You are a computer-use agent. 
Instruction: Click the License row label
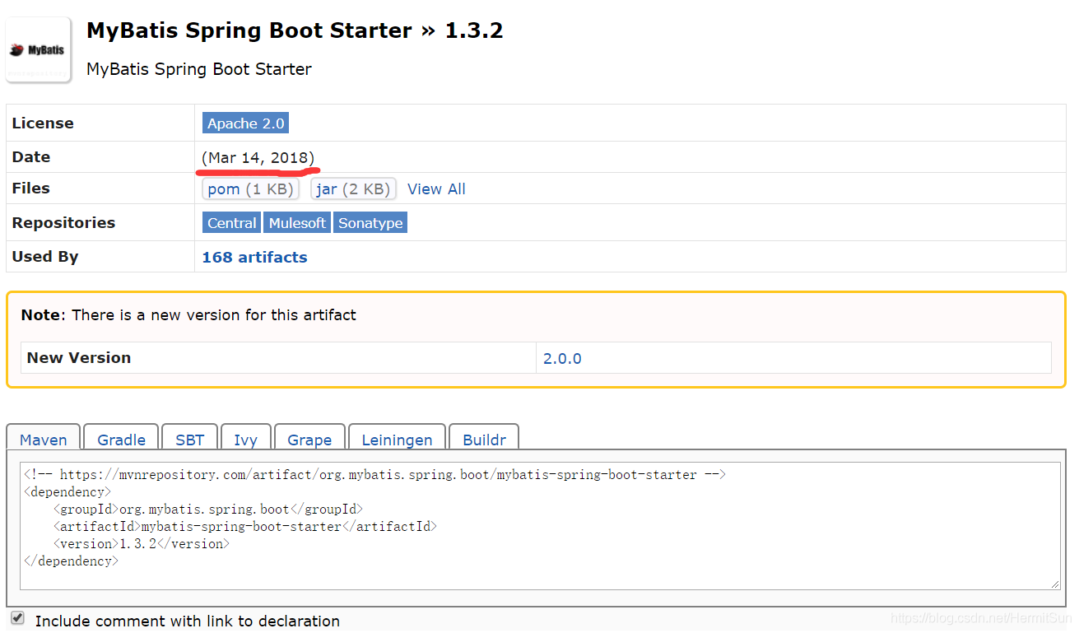pyautogui.click(x=43, y=123)
